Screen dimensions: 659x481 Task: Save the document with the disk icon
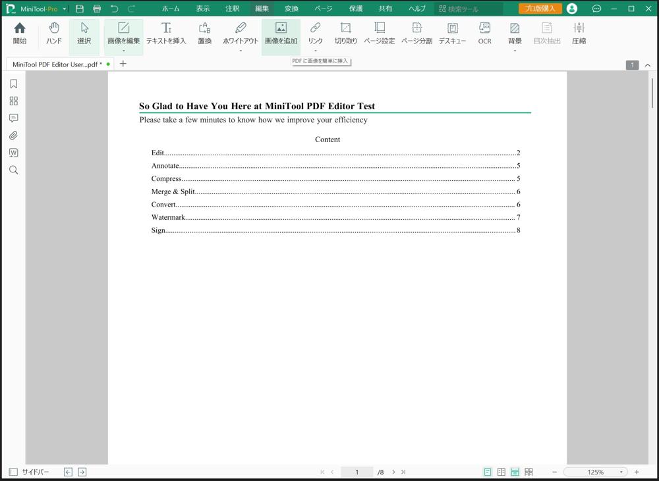click(80, 9)
